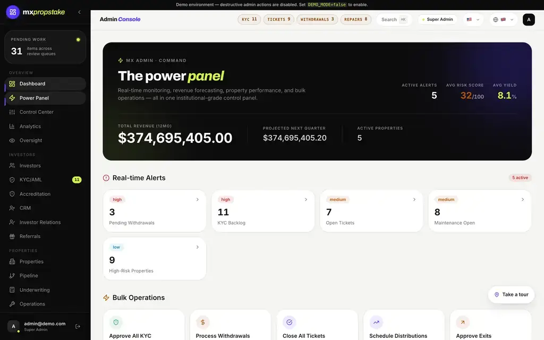Click the Power Panel lightning icon
The height and width of the screenshot is (340, 544).
coord(12,98)
